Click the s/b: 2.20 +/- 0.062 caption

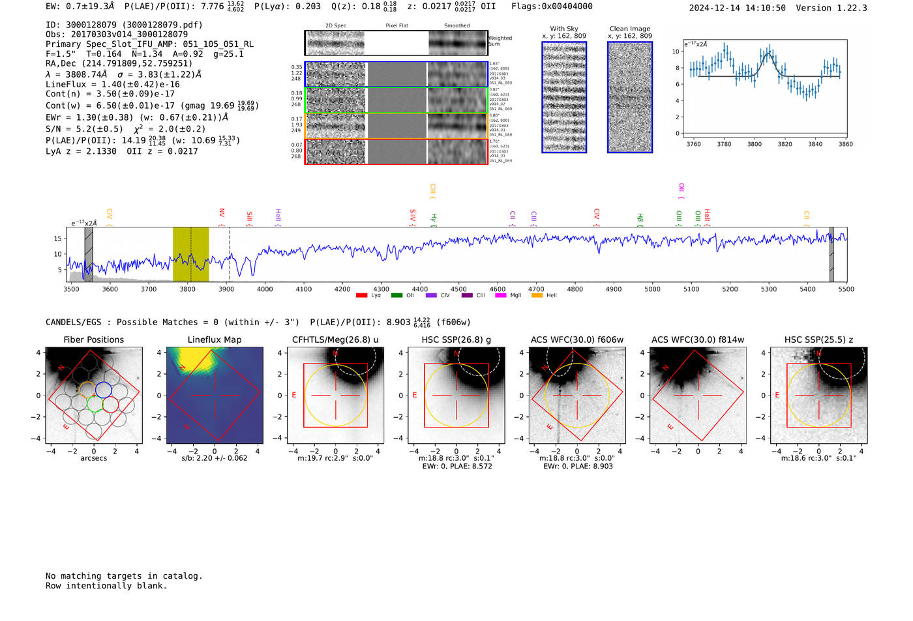(215, 458)
